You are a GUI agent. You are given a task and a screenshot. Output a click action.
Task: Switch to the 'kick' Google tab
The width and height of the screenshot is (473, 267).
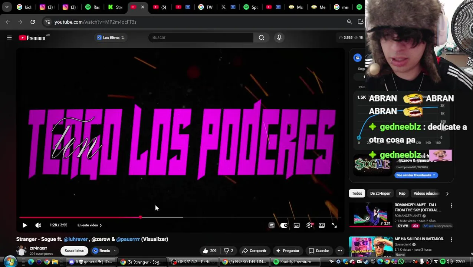coord(24,7)
